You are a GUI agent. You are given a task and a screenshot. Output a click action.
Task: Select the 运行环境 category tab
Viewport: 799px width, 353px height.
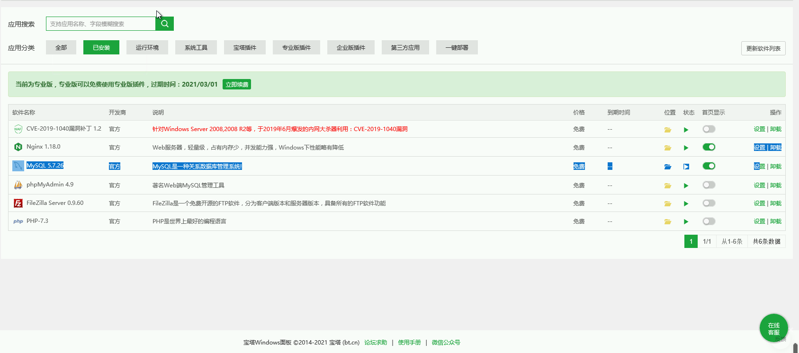coord(147,47)
